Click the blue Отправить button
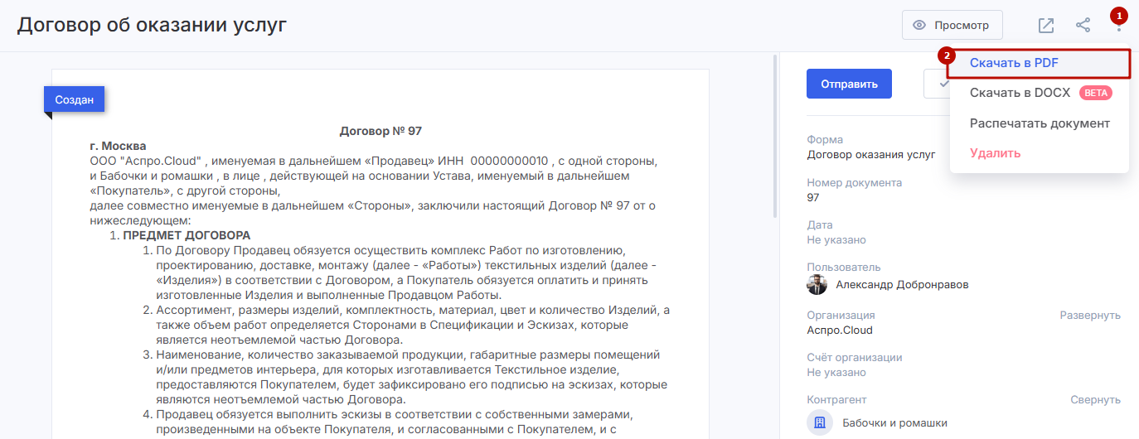The width and height of the screenshot is (1139, 439). (x=849, y=84)
